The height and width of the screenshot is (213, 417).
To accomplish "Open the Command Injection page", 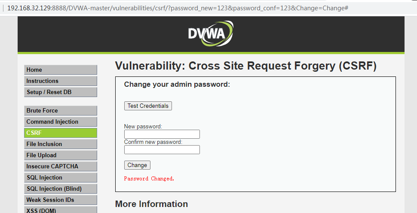I will point(61,122).
